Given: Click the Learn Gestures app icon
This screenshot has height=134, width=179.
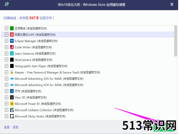Looking at the screenshot, I should tap(12, 53).
